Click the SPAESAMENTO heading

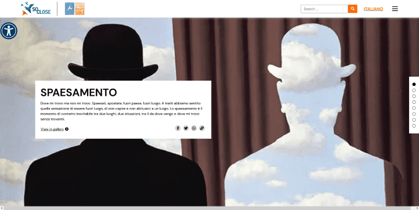78,92
